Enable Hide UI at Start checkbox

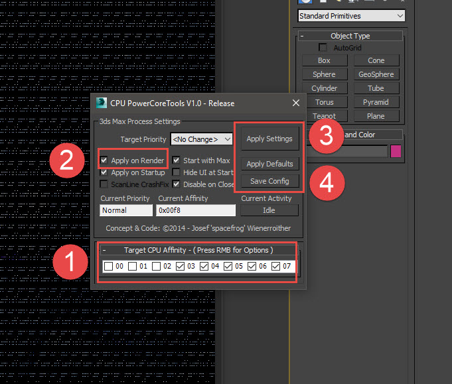point(176,172)
